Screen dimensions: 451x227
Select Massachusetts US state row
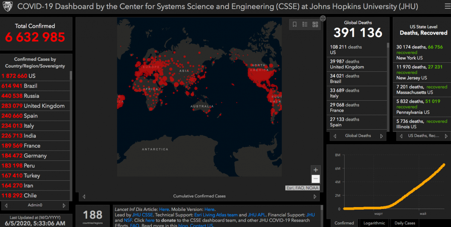point(422,89)
